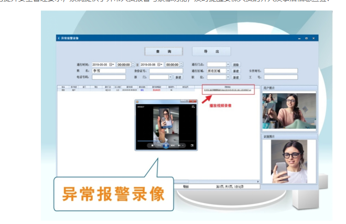The image size is (346, 224).
Task: Pause the video in the player
Action: tap(166, 145)
